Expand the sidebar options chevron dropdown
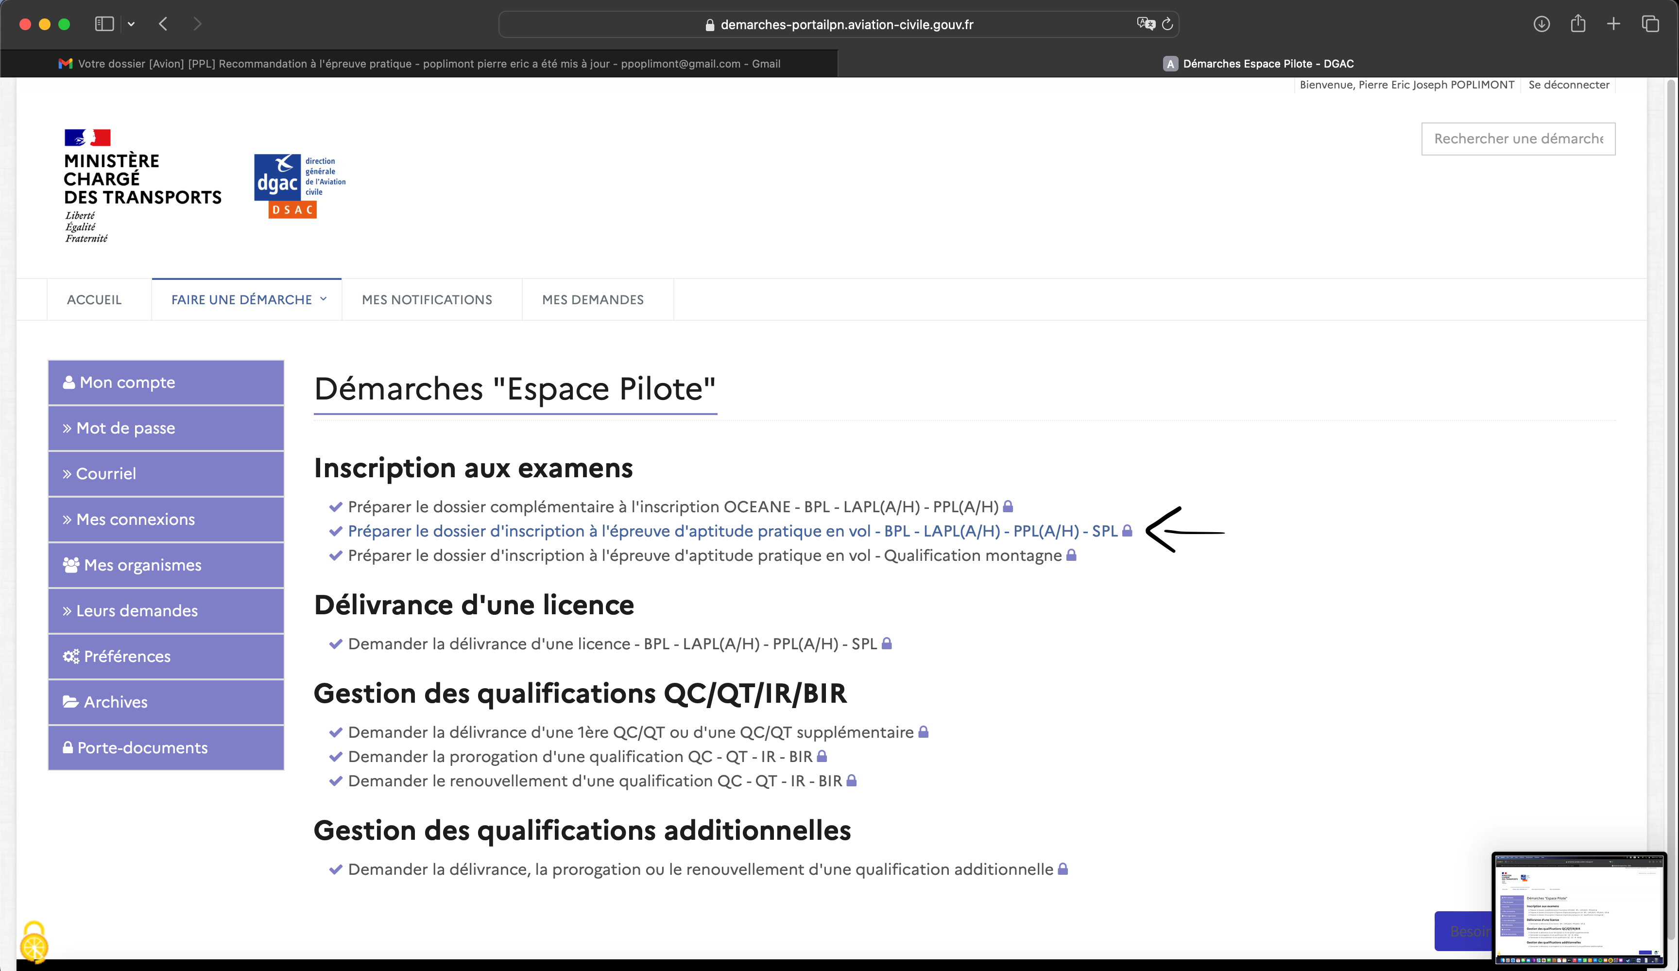The width and height of the screenshot is (1679, 971). coord(131,24)
